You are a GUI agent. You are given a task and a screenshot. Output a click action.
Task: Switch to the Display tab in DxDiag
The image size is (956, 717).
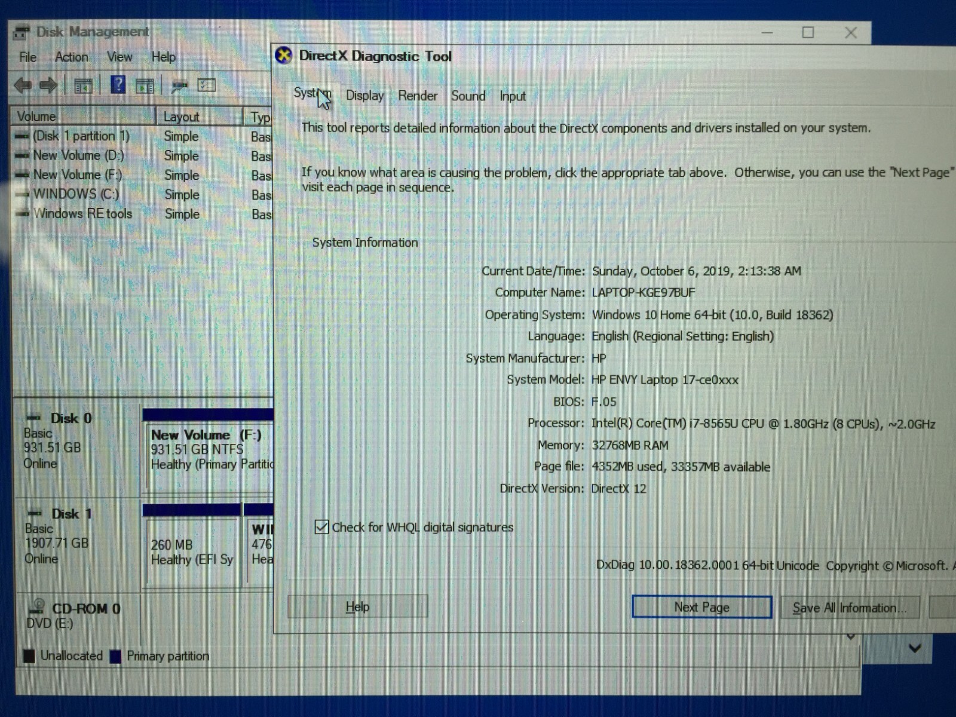click(364, 96)
